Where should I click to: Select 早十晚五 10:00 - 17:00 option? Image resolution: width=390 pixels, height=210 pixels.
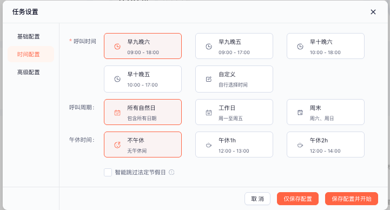point(143,79)
